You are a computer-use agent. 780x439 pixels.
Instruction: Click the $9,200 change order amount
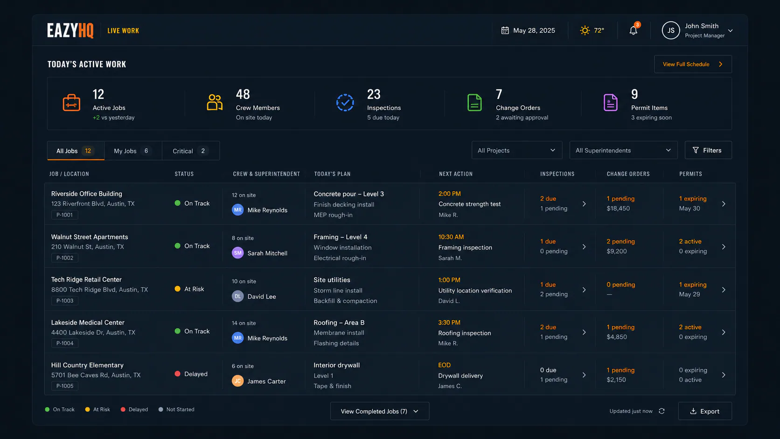coord(617,251)
